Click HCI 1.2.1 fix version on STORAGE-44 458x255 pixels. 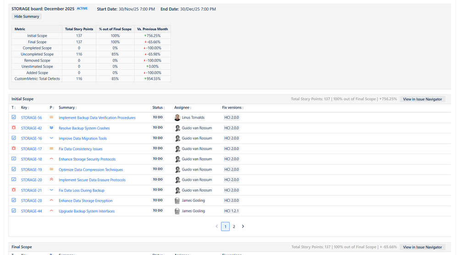tap(232, 211)
